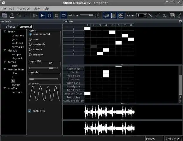Select normalize in the controls tree

pos(18,47)
